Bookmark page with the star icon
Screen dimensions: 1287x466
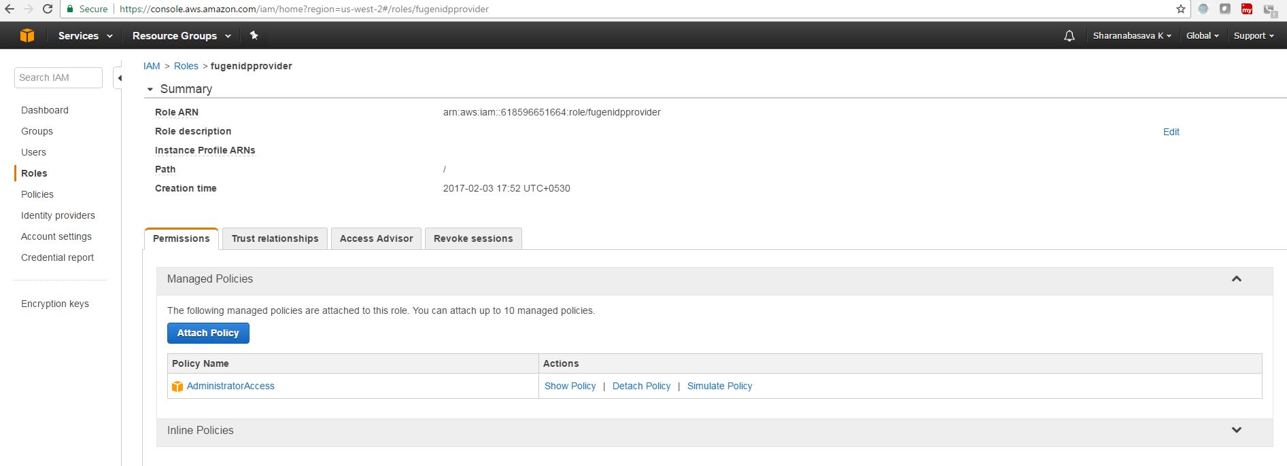pos(1181,9)
